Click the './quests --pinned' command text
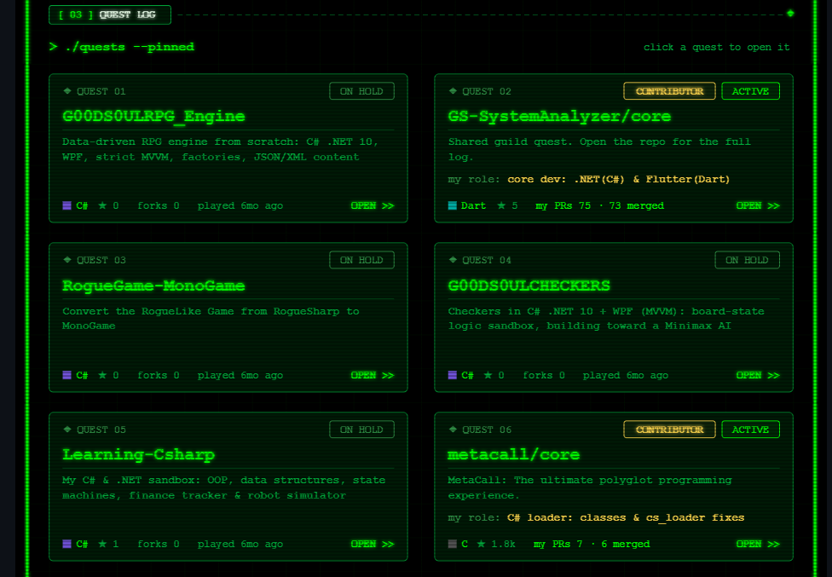Screen dimensions: 832x577 pyautogui.click(x=130, y=47)
